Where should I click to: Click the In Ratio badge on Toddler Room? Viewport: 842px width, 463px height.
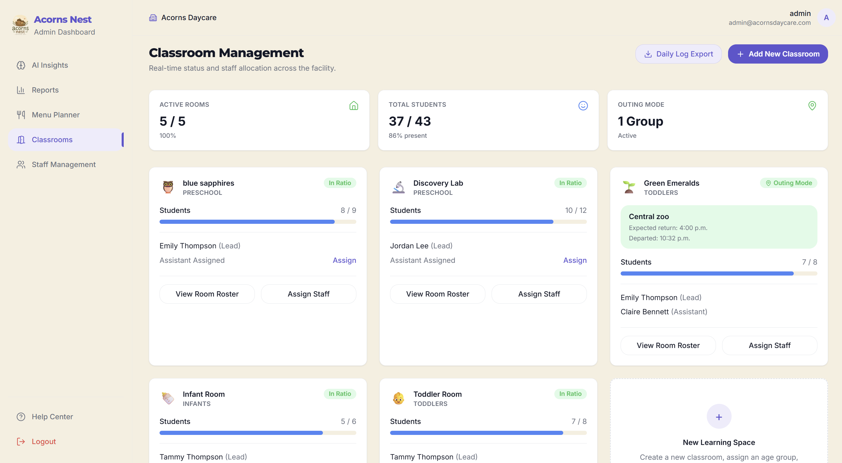pyautogui.click(x=570, y=394)
